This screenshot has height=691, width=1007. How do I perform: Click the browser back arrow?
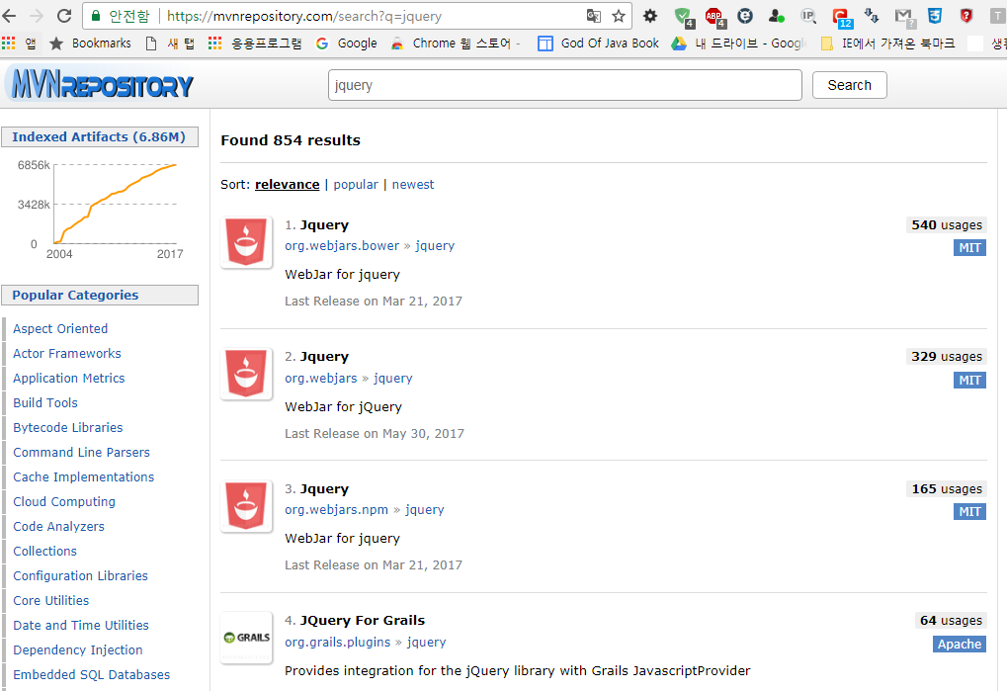coord(10,16)
